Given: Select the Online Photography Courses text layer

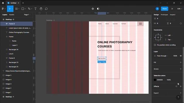Looking at the screenshot, I should click(x=16, y=32).
